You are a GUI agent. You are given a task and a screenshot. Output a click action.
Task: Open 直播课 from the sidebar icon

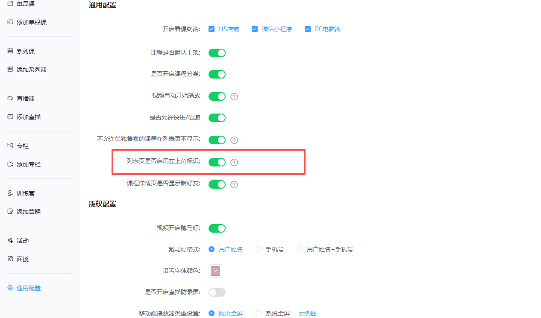pyautogui.click(x=9, y=98)
